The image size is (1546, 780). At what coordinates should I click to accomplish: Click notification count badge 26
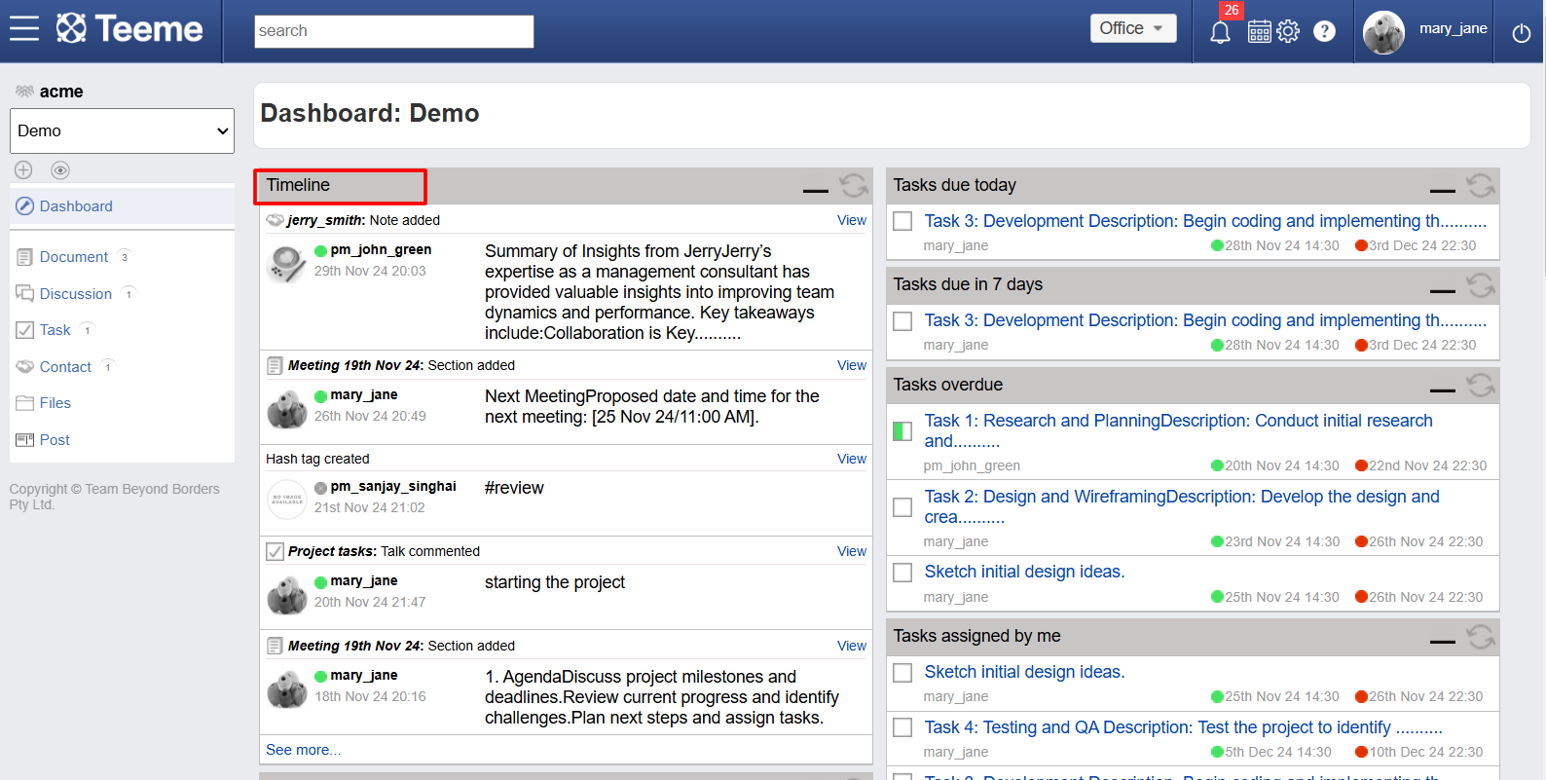1232,11
